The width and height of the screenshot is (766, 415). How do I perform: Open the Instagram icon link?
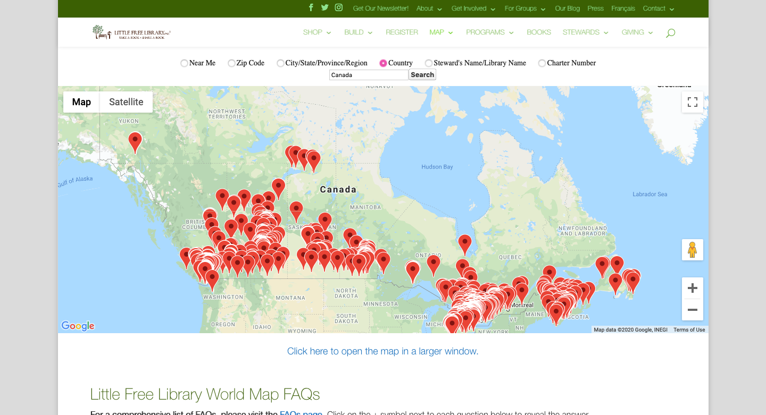(339, 7)
